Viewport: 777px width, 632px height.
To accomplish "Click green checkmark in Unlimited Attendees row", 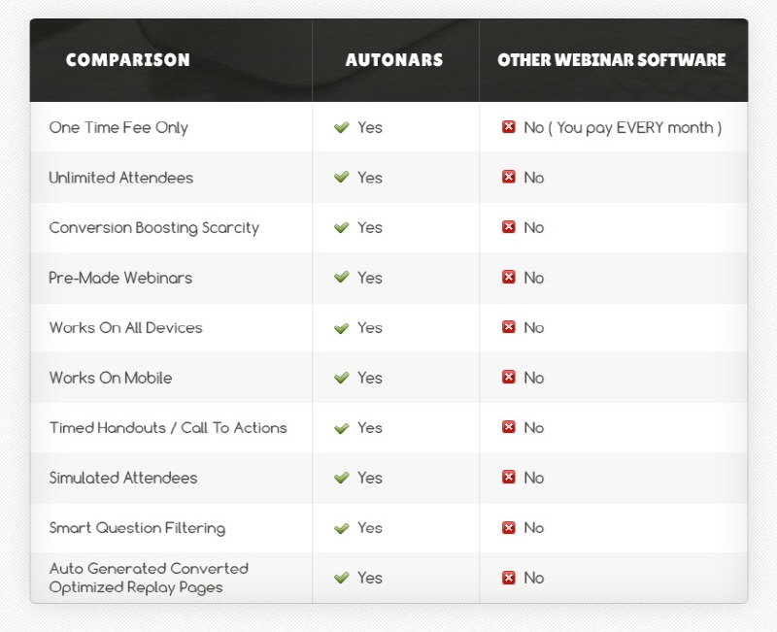I will click(342, 178).
